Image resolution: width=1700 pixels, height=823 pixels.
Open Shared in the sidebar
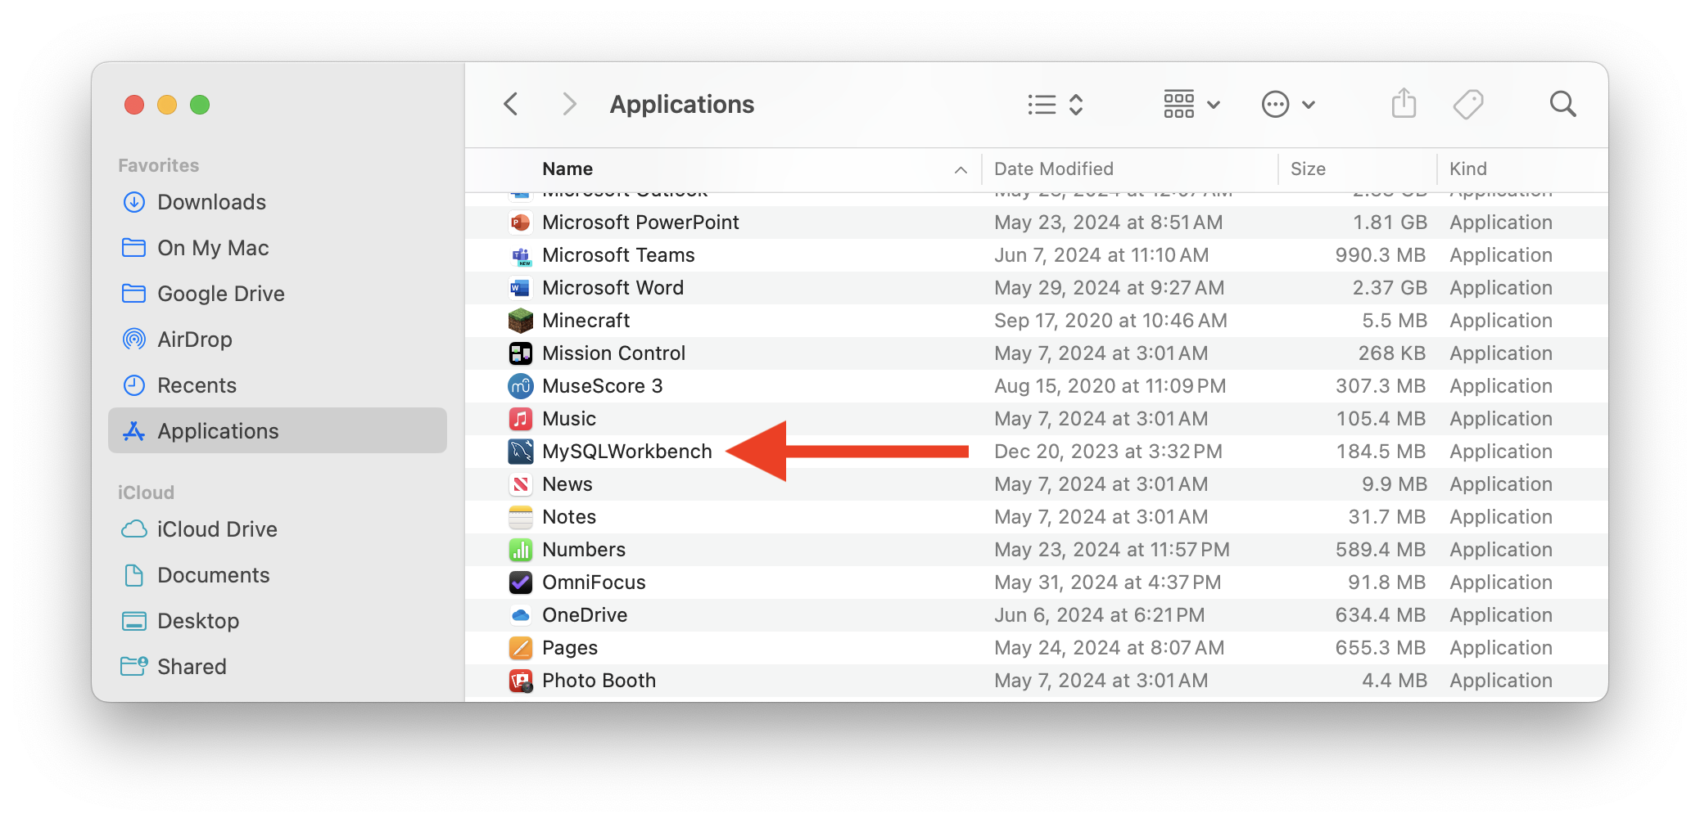click(277, 667)
